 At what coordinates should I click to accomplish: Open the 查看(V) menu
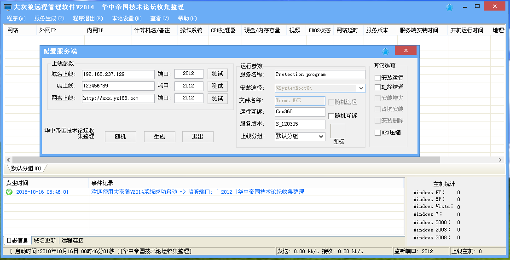pyautogui.click(x=160, y=18)
